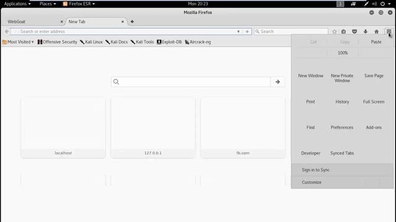Click the back arrow navigation button
Screen dimensions: 396x222
tap(7, 31)
